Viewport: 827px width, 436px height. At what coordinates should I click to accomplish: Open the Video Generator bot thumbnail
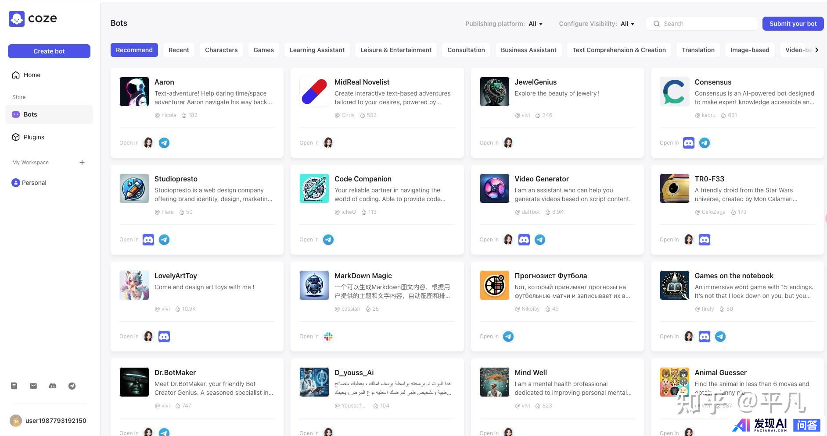(x=494, y=188)
